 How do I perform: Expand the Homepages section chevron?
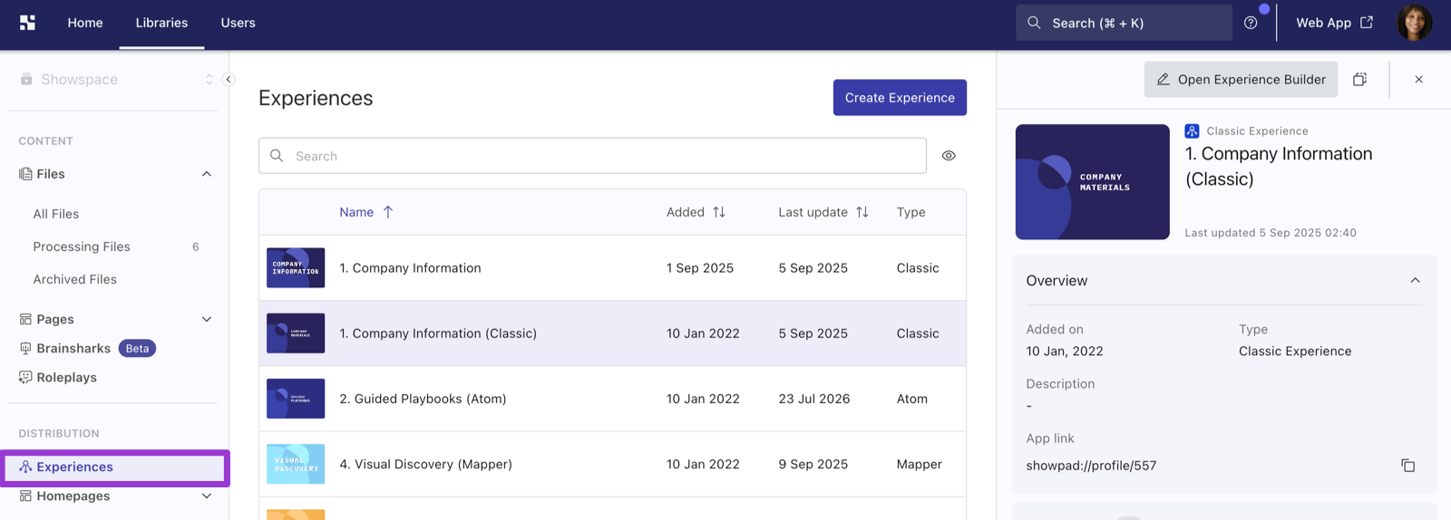[207, 496]
